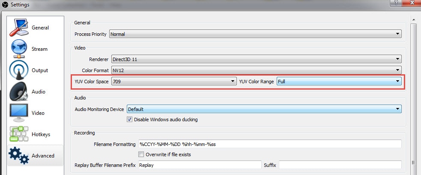
Task: Click the Video monitor icon
Action: pyautogui.click(x=19, y=113)
